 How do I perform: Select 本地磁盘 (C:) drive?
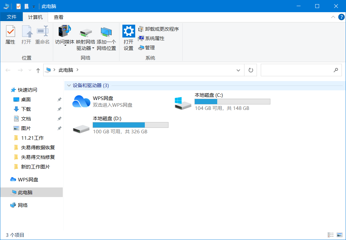(222, 102)
